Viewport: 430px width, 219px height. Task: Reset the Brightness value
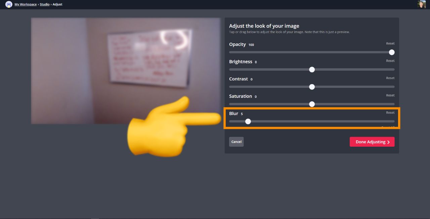pos(390,61)
